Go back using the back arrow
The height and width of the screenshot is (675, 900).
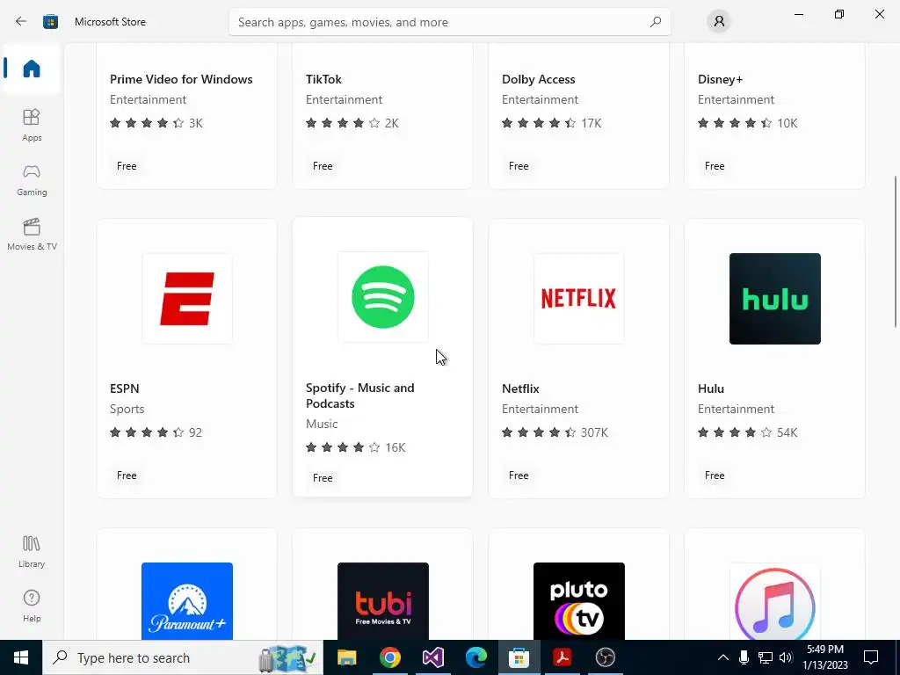21,22
